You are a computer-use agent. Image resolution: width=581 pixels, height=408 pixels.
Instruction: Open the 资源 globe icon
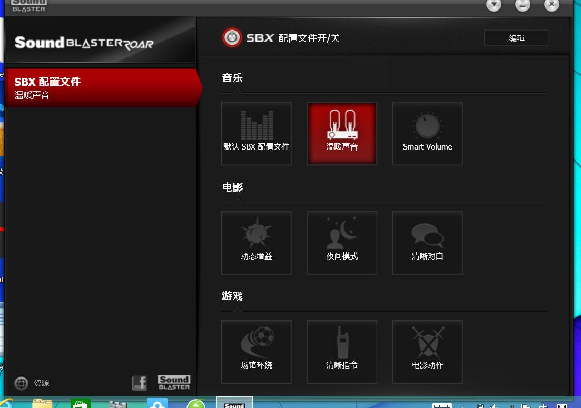(x=21, y=383)
